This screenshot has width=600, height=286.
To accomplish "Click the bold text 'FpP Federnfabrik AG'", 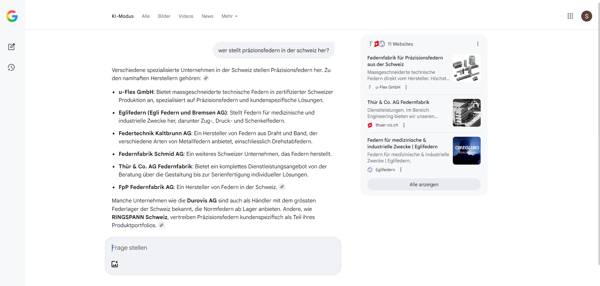I will 146,187.
